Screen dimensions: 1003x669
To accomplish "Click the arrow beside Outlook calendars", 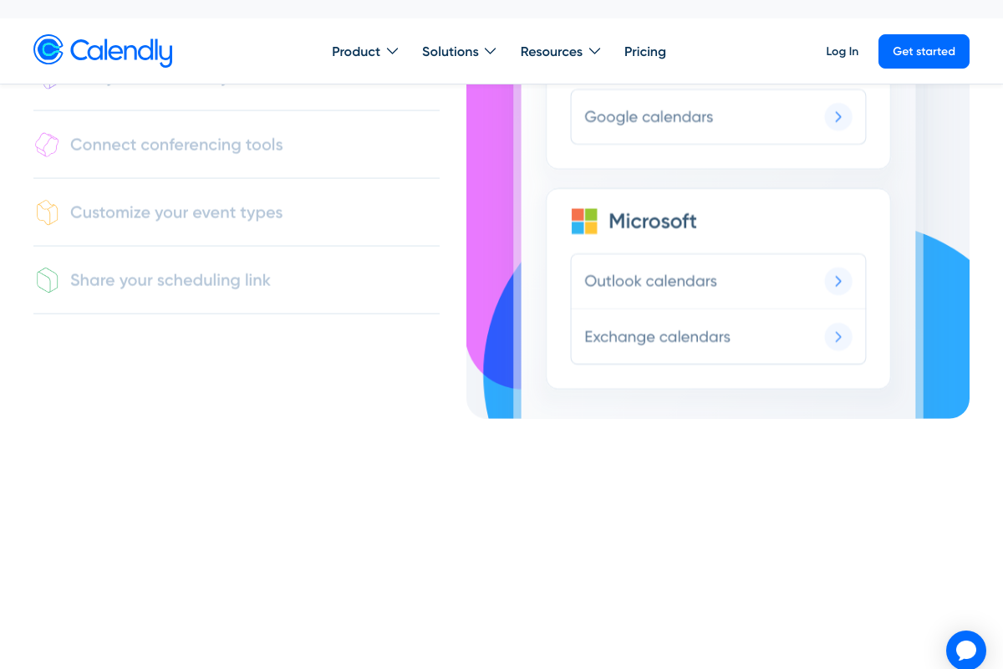I will pos(838,281).
